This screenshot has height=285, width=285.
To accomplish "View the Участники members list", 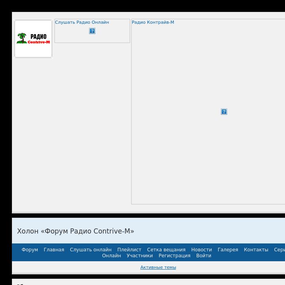I will click(x=140, y=256).
